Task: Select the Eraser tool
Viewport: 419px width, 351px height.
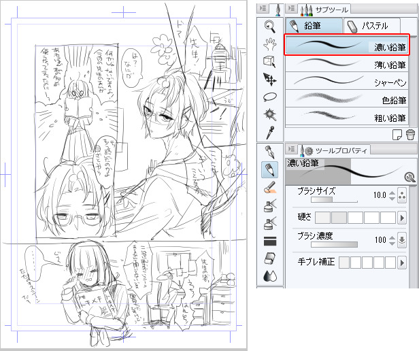Action: 270,258
